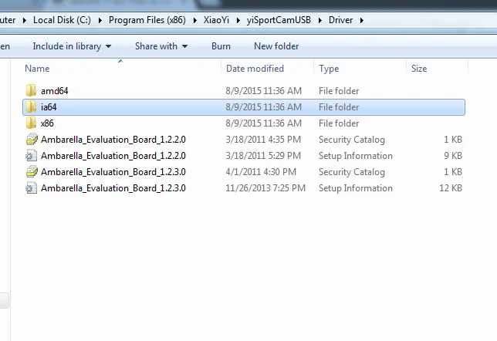Open the Share with dropdown menu
Image resolution: width=497 pixels, height=341 pixels.
tap(161, 46)
